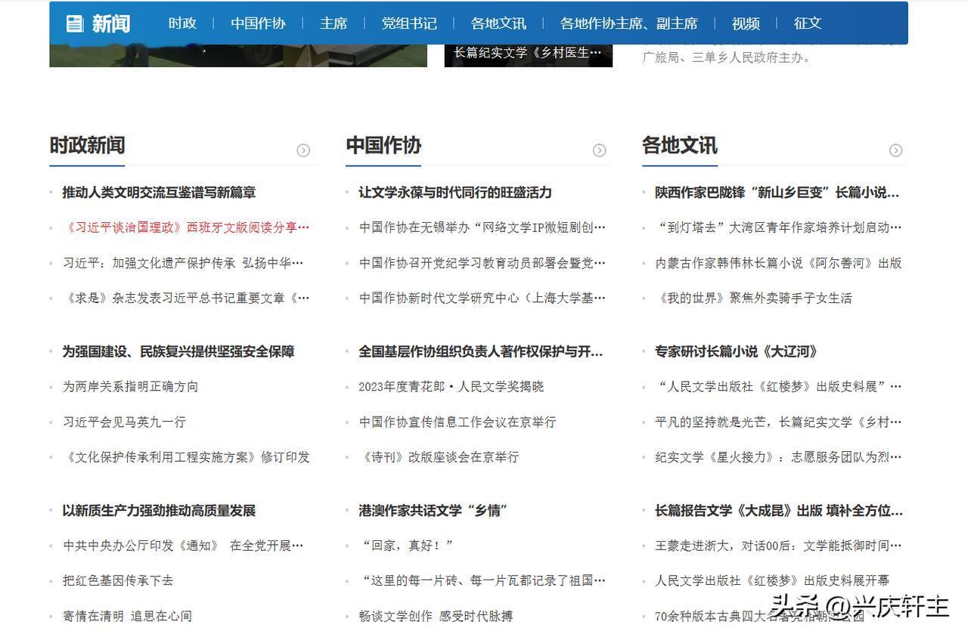Open article 《文化保护传承利用工程实施方案》修订印发

186,457
